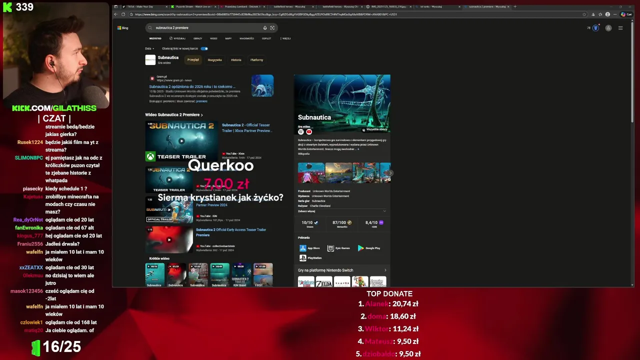Expand Zobacz więcej details chevron
Viewport: 640px width, 360px height.
click(x=384, y=211)
